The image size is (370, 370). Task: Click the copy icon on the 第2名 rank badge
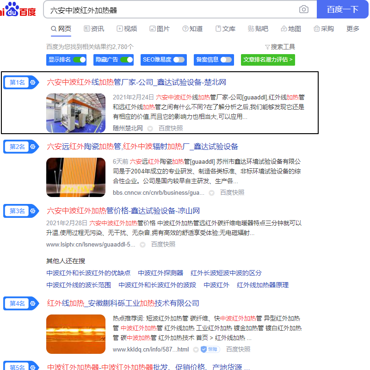click(x=33, y=147)
